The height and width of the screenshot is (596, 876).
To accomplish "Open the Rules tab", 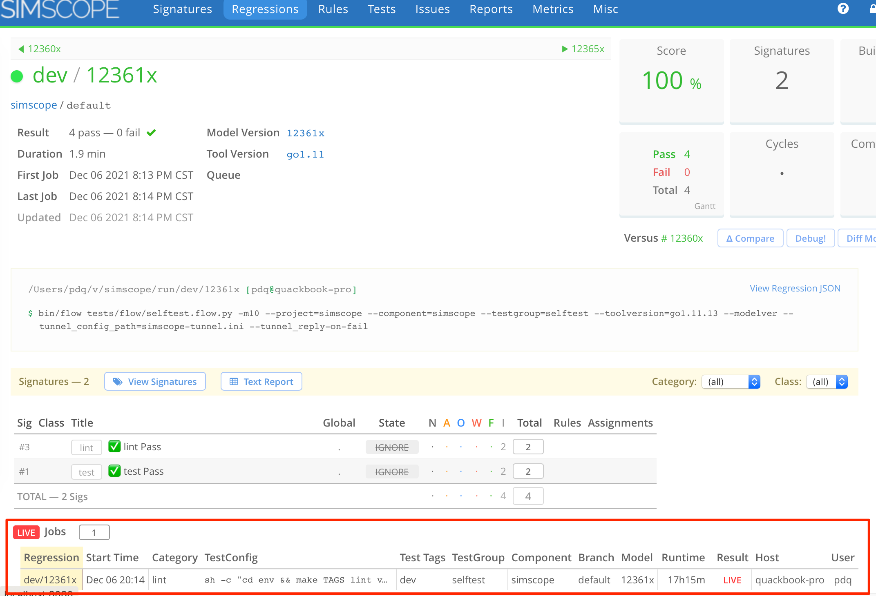I will click(333, 9).
